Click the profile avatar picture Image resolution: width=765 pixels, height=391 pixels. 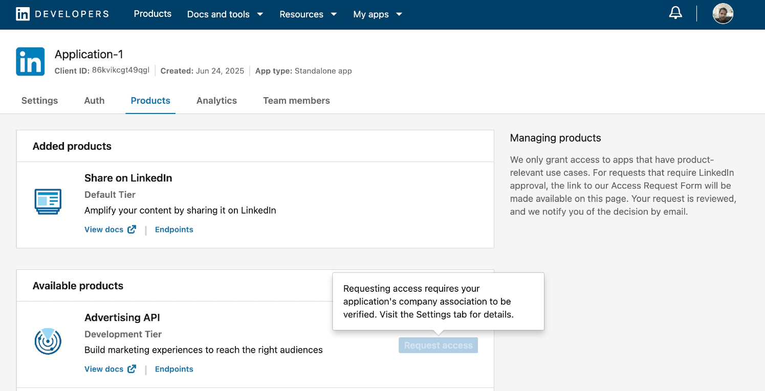click(x=723, y=14)
